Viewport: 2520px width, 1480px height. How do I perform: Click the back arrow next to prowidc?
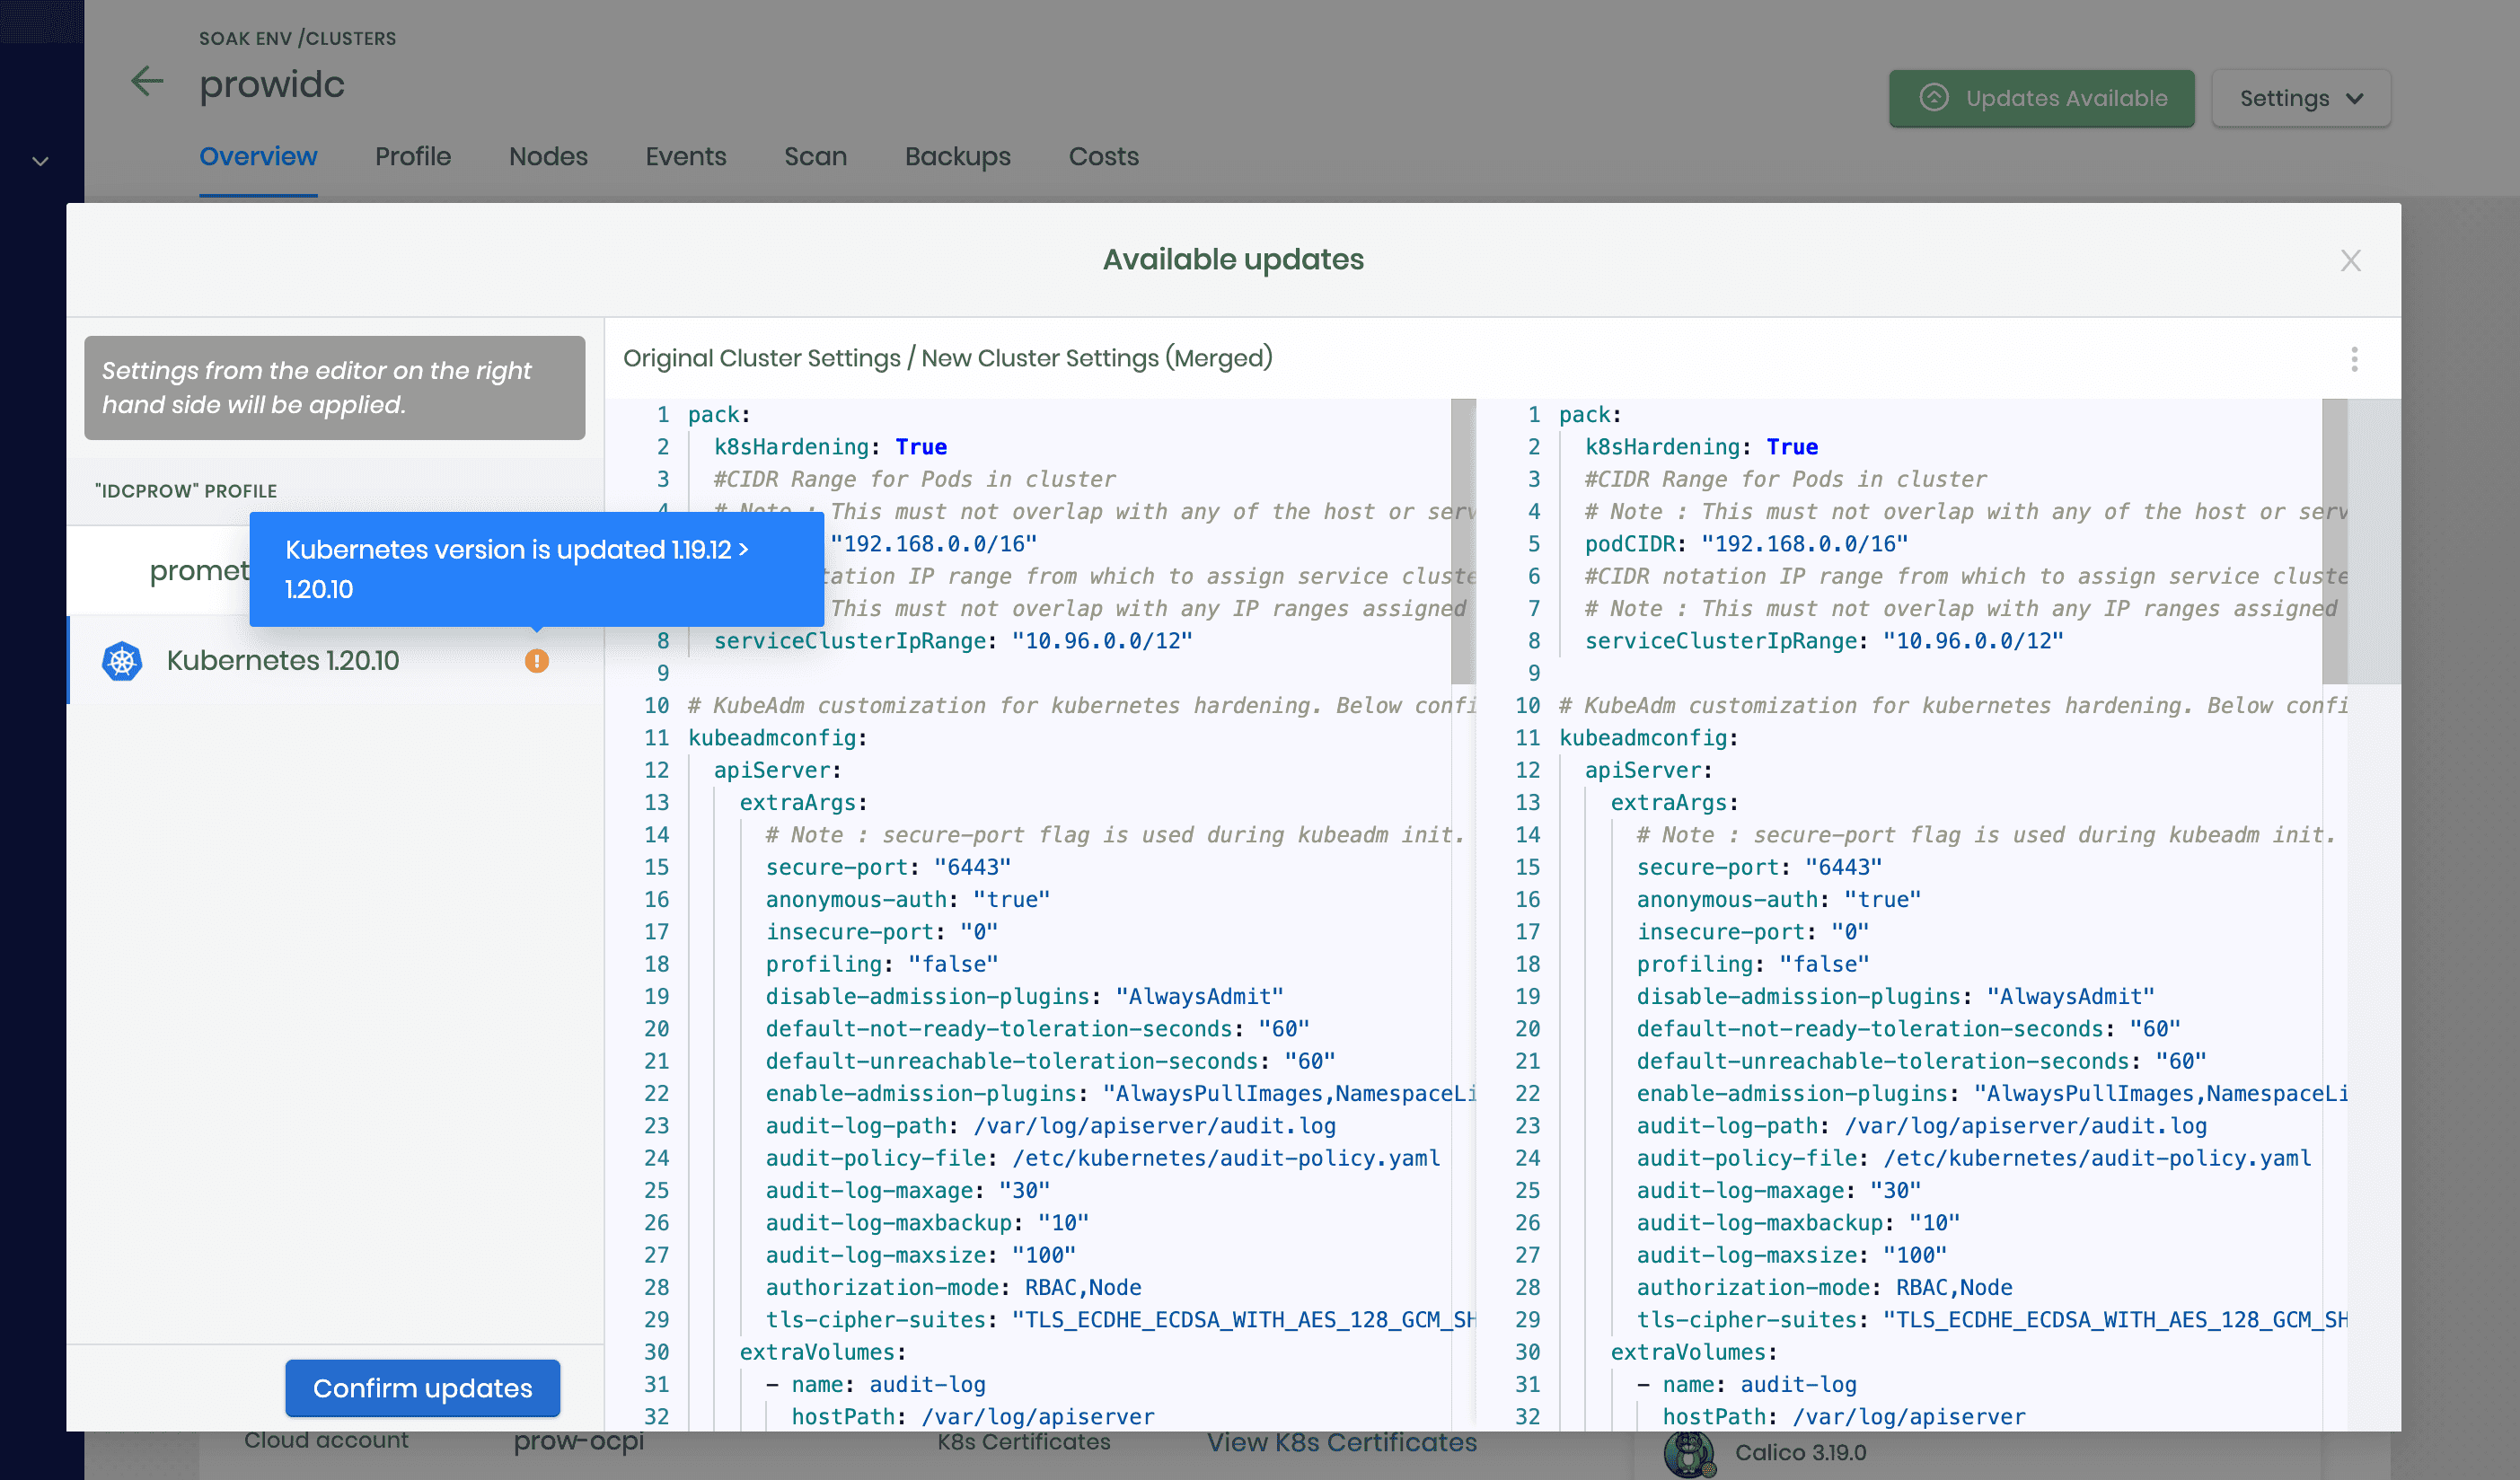click(x=147, y=81)
